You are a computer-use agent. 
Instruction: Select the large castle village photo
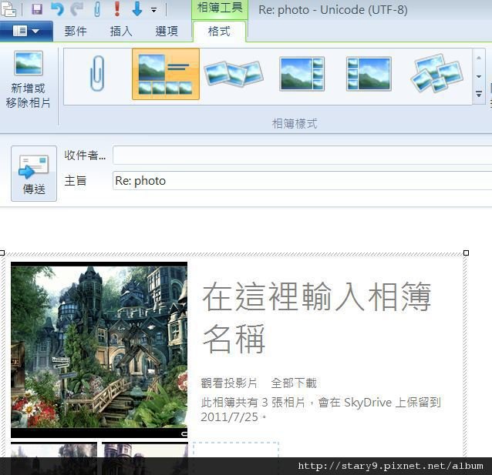tap(99, 350)
